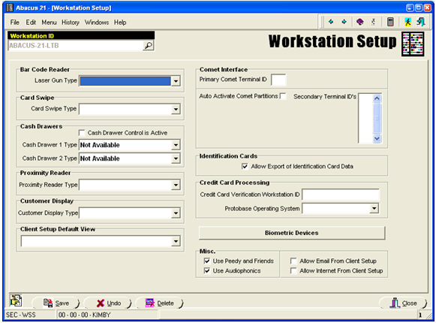Uncheck Allow Export of Identification Card Data

245,167
